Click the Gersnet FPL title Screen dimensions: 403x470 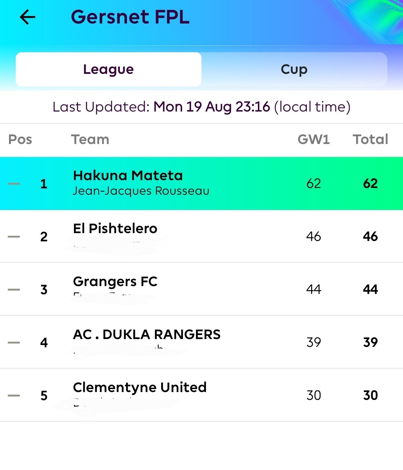pos(130,17)
